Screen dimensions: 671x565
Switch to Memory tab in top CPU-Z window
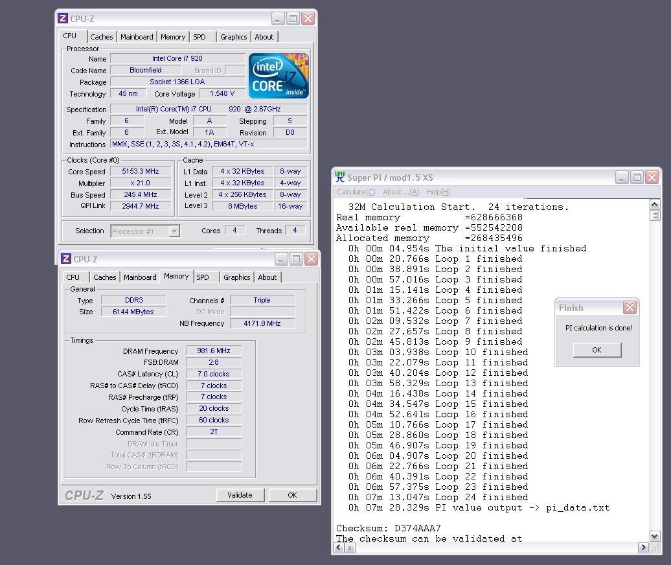pyautogui.click(x=173, y=37)
